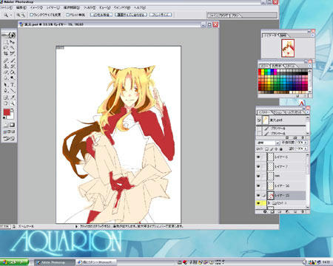Select the Magic Wand tool
The width and height of the screenshot is (333, 266).
pyautogui.click(x=13, y=48)
